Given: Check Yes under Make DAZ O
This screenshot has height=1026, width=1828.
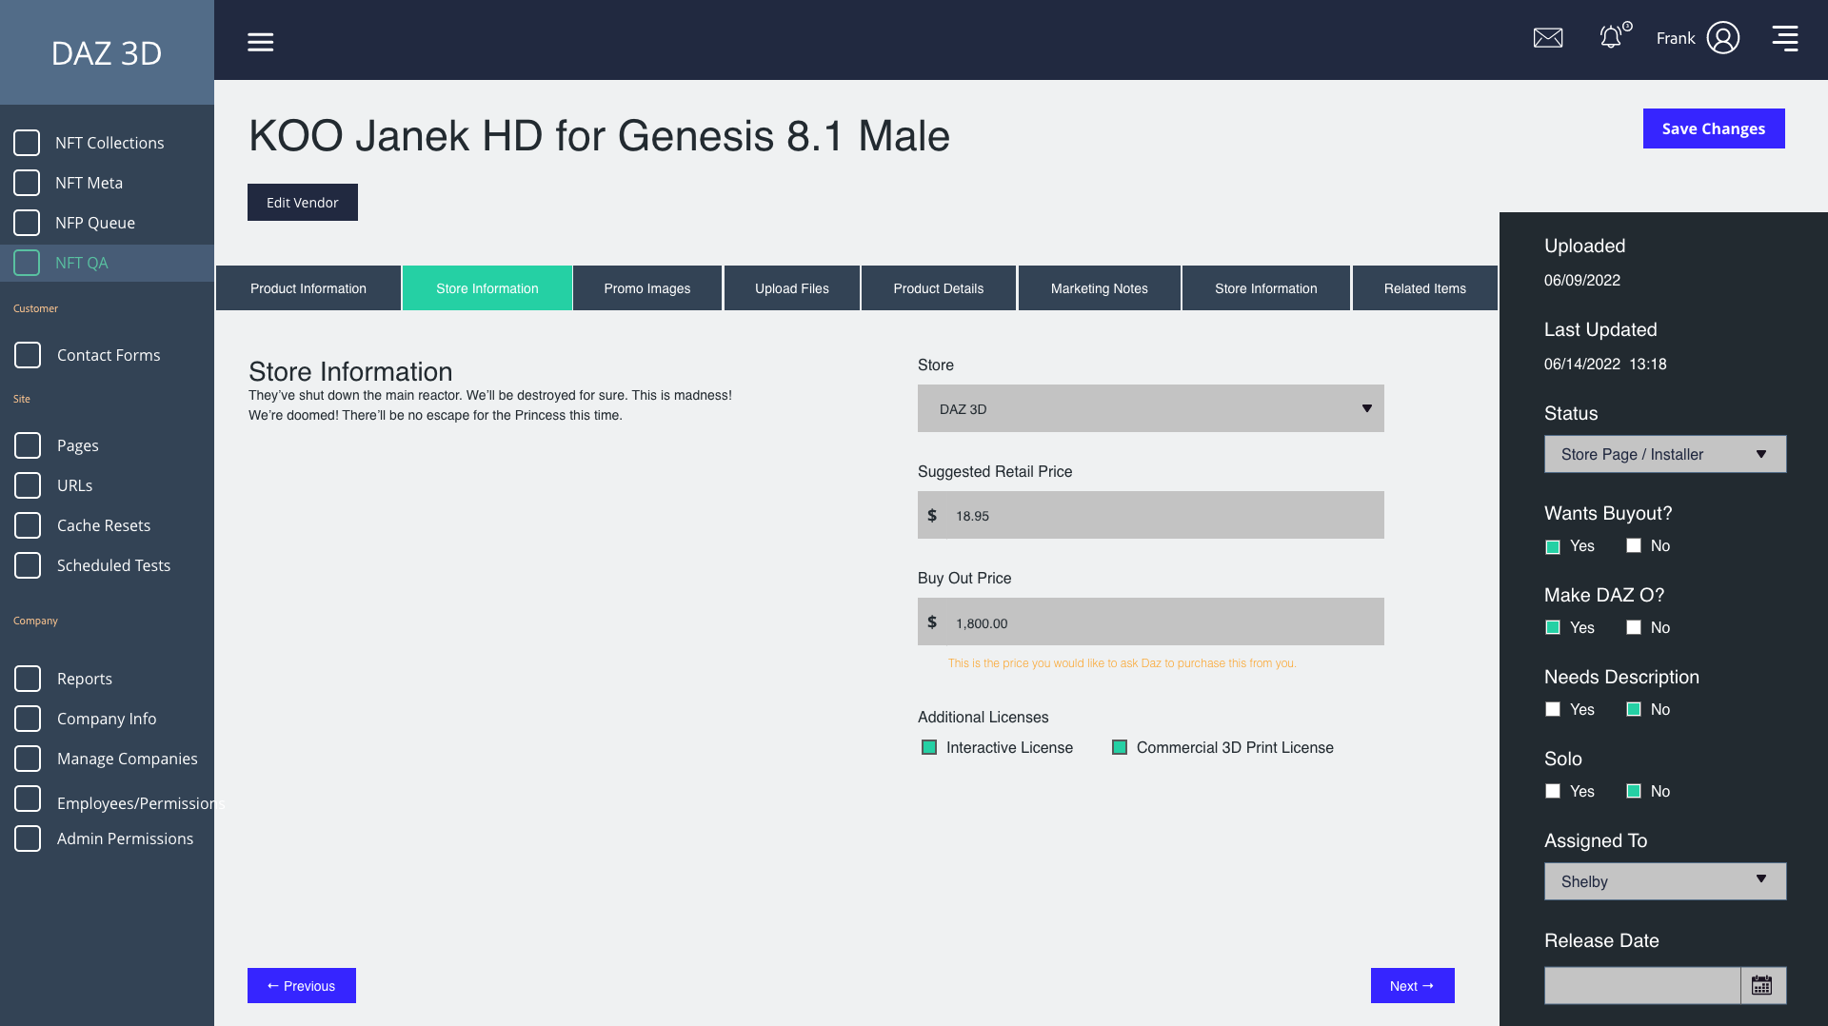Looking at the screenshot, I should tap(1553, 627).
